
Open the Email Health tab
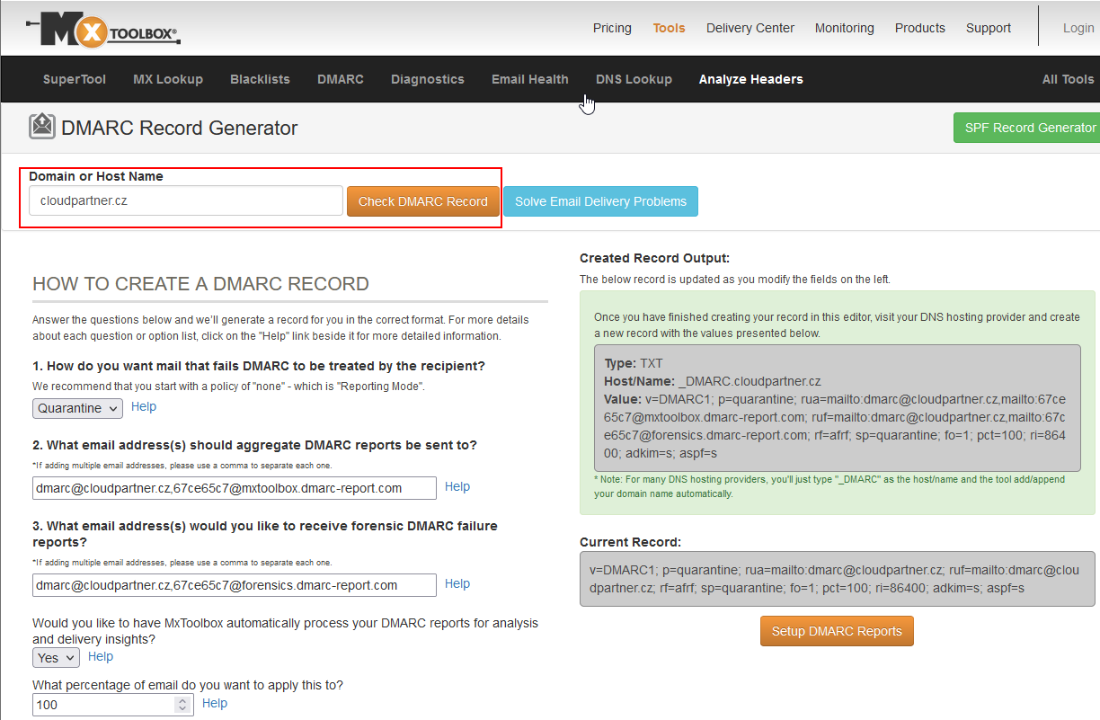point(530,79)
